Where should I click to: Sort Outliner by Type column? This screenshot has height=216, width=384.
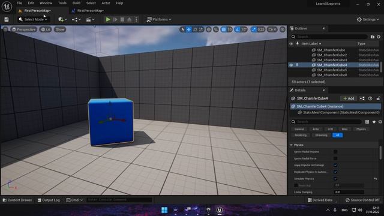[x=361, y=44]
